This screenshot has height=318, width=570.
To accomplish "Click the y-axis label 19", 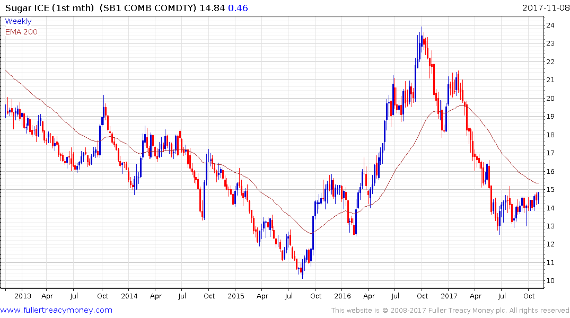I will click(x=550, y=116).
